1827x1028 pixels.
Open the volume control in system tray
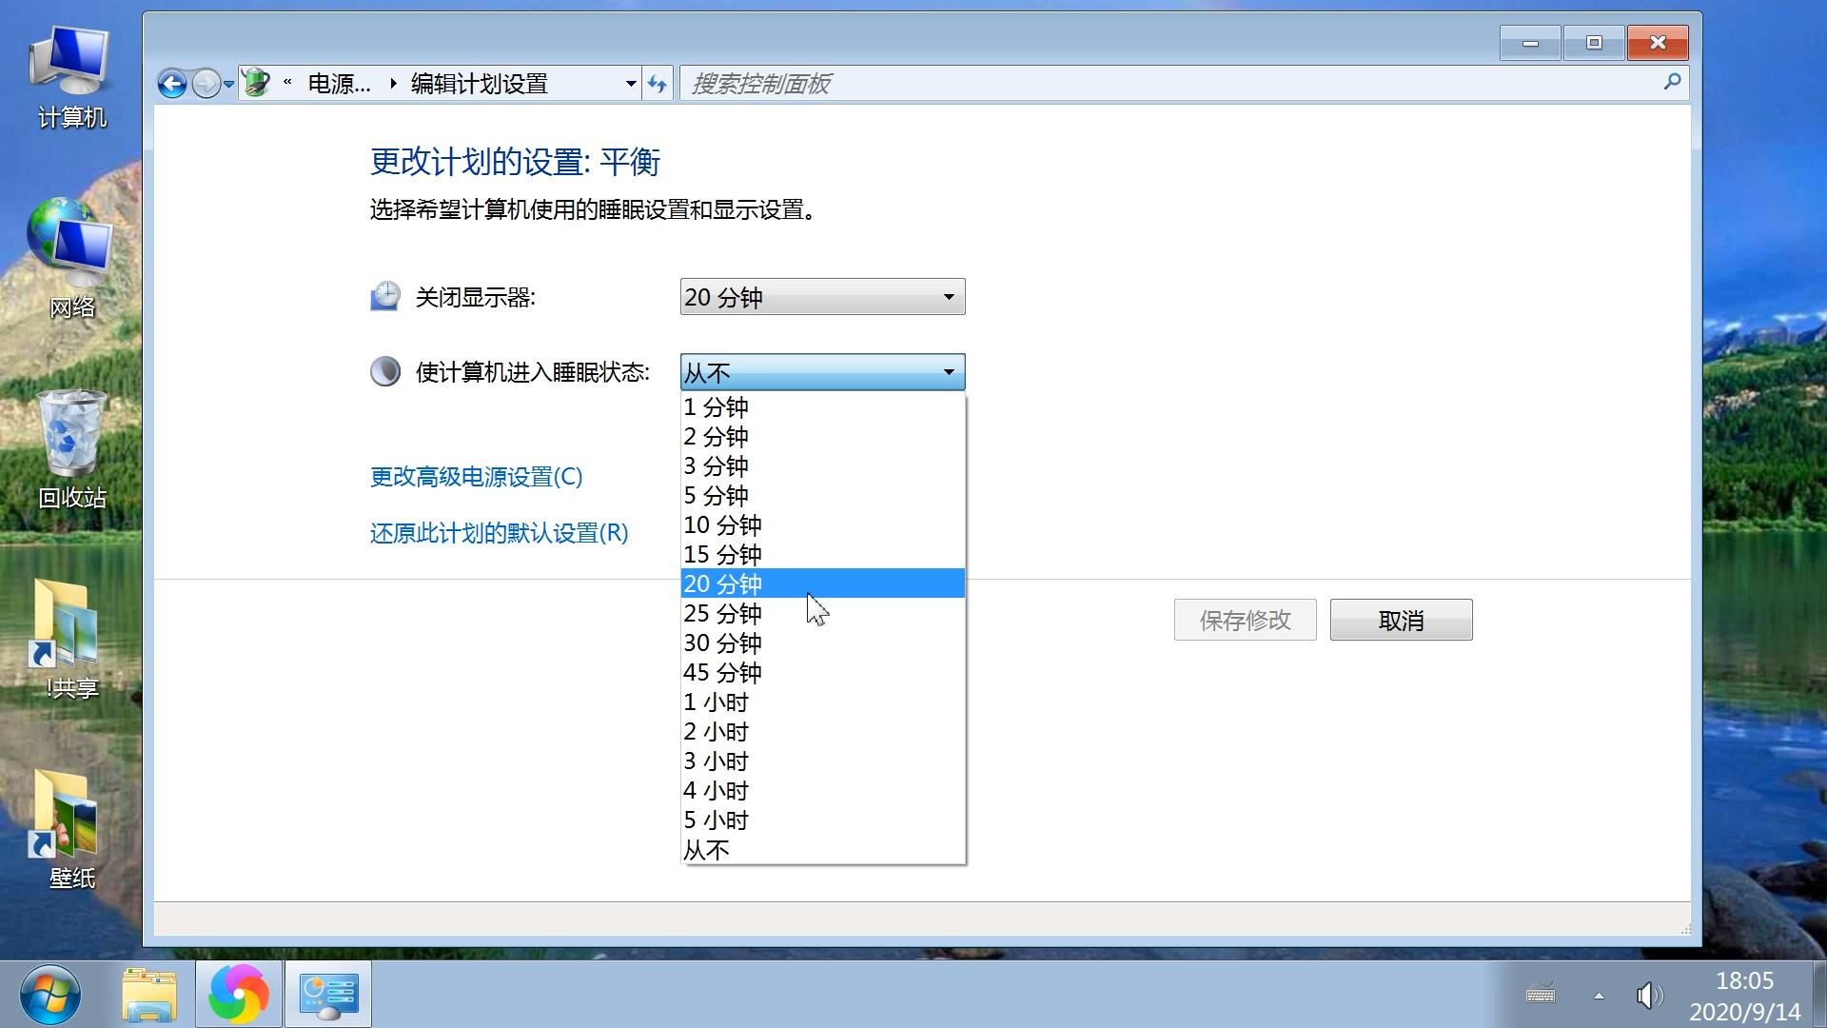point(1649,995)
